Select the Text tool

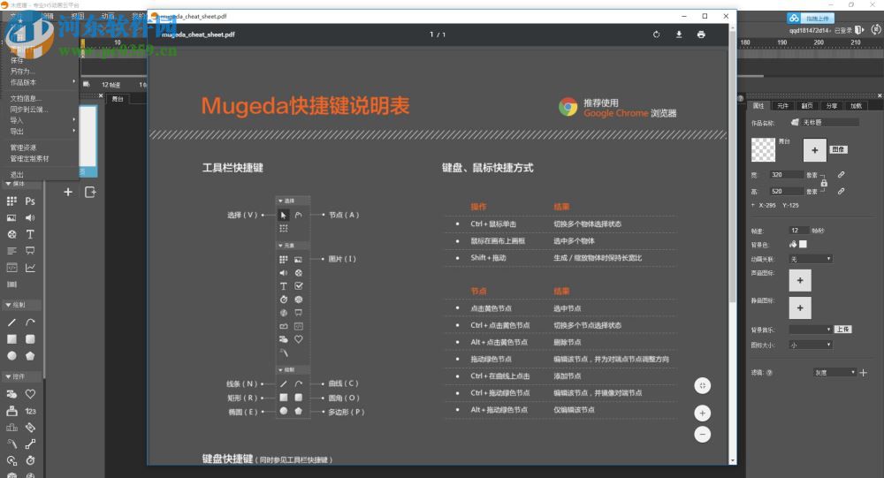[x=30, y=234]
